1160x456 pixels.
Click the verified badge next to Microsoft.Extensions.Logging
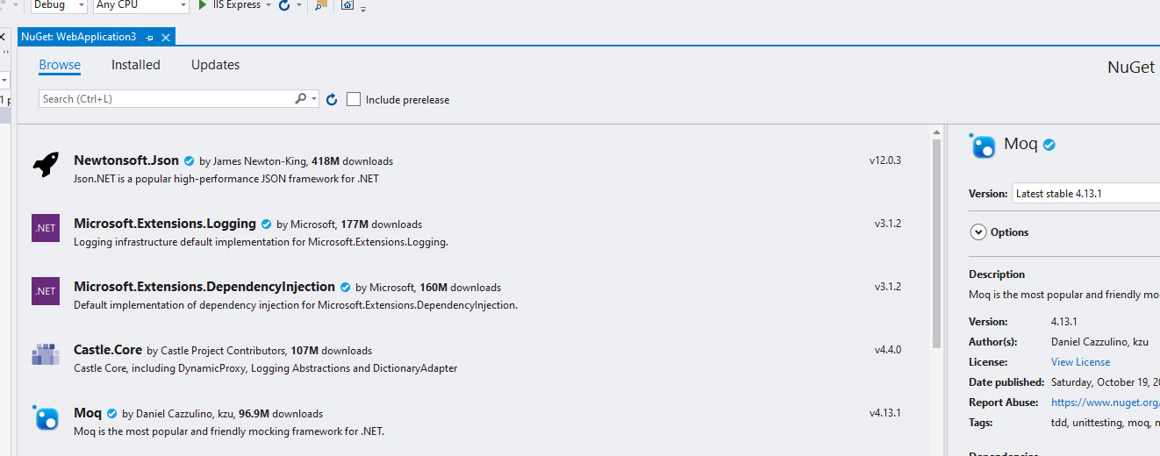[x=266, y=224]
